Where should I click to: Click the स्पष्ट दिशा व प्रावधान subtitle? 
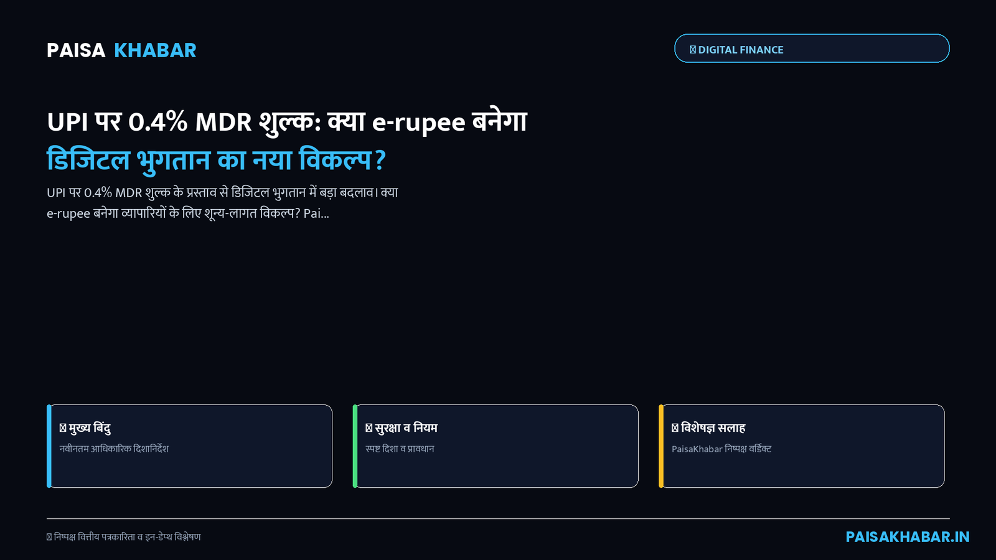[x=400, y=449]
